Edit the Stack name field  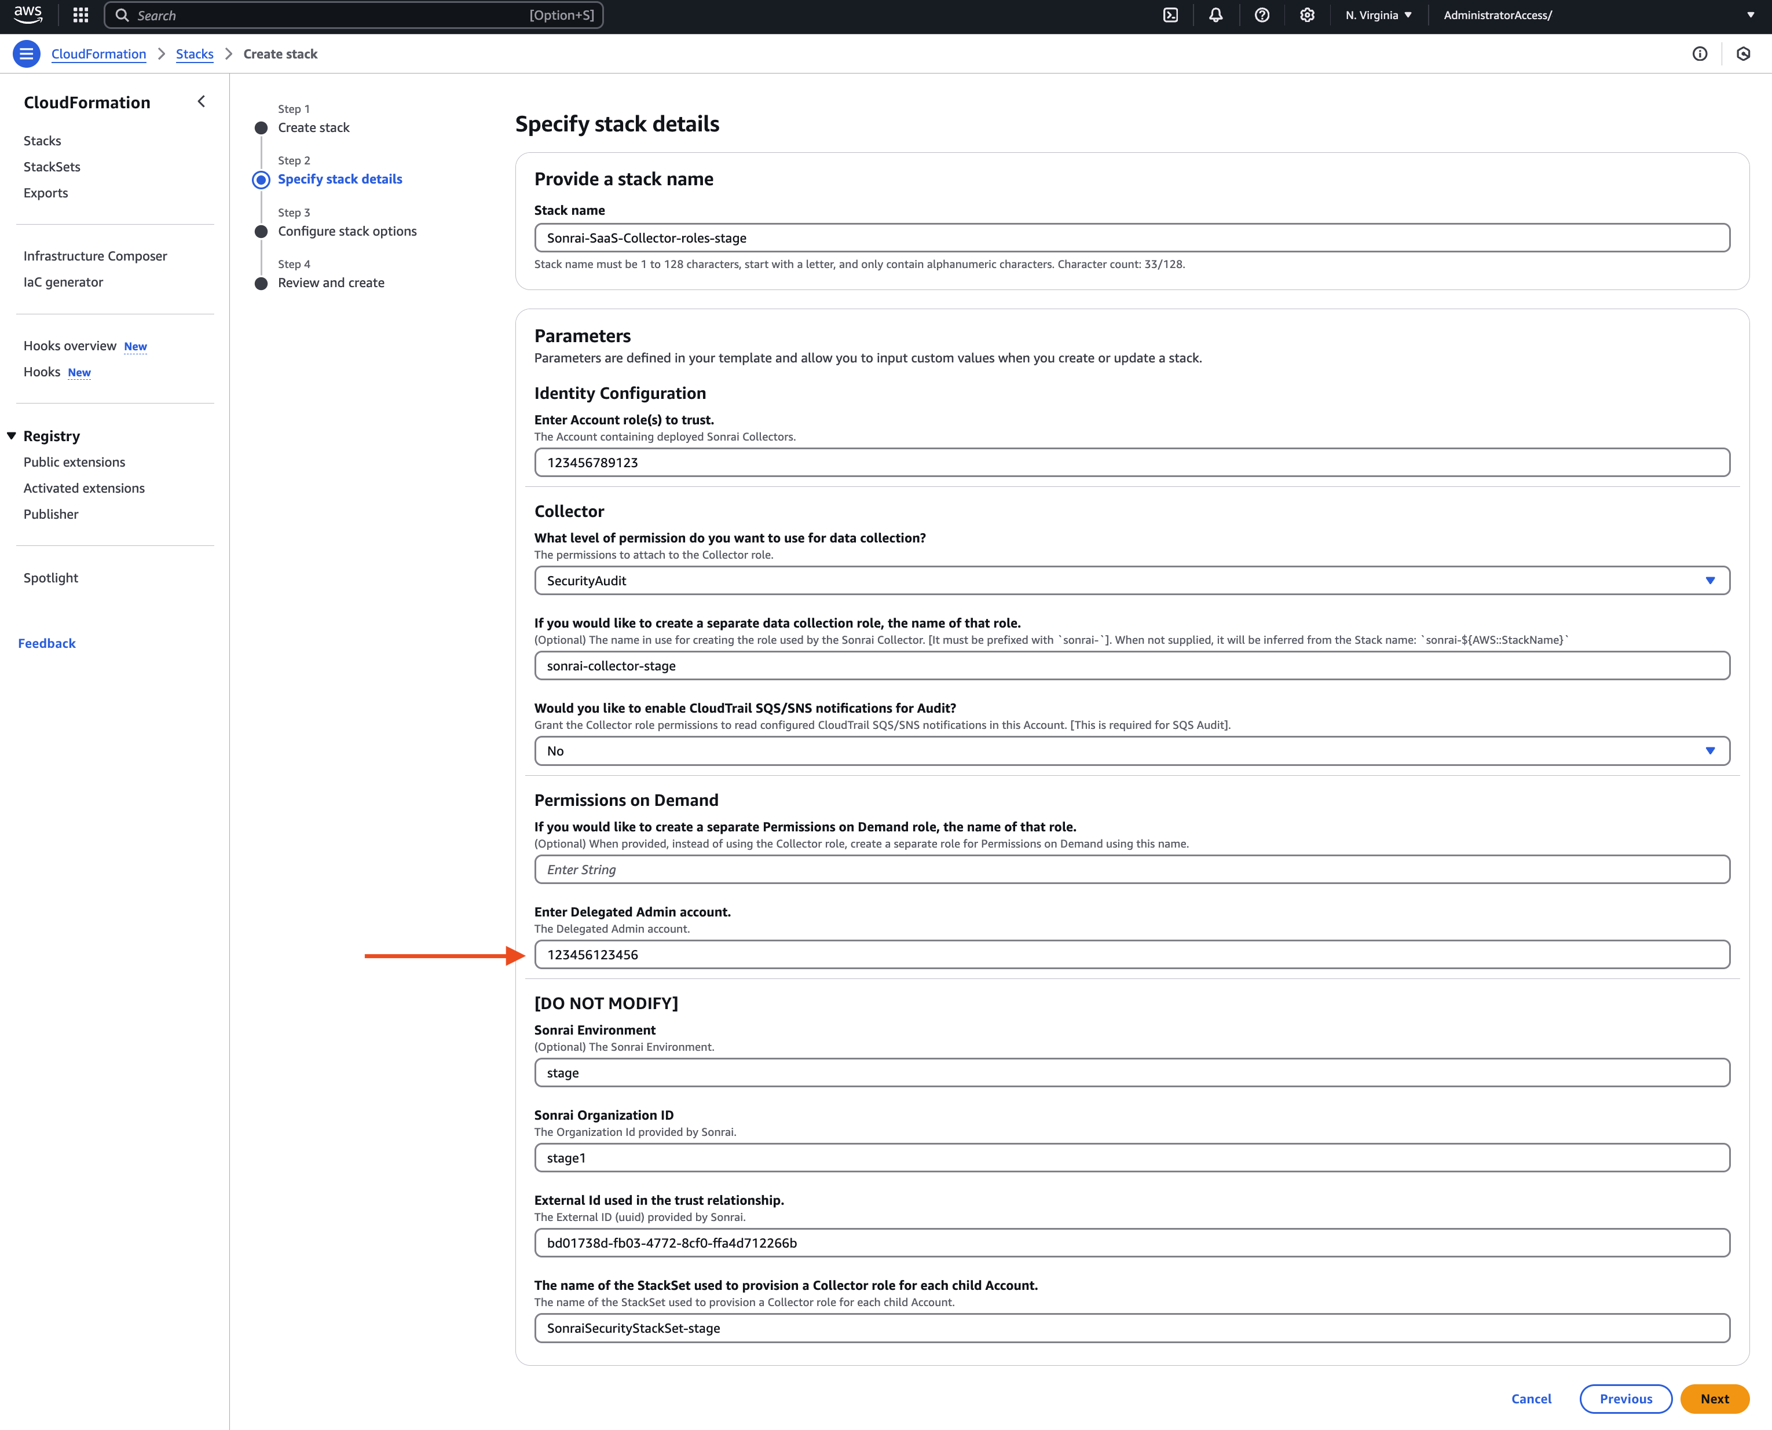pos(1132,238)
